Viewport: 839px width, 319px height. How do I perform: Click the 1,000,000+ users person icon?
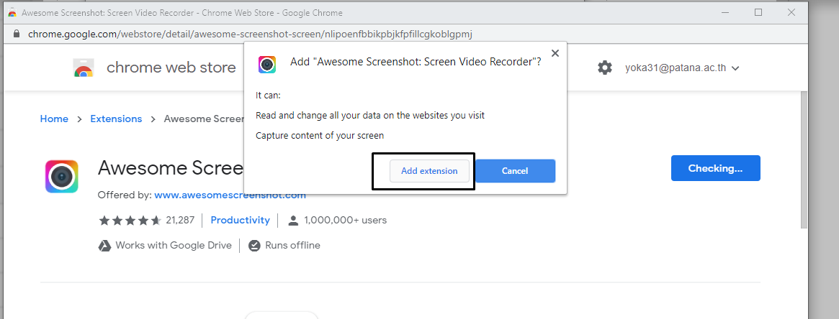click(292, 221)
